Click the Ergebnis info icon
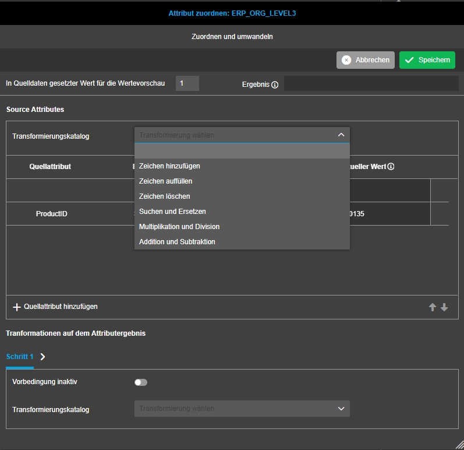 [275, 85]
